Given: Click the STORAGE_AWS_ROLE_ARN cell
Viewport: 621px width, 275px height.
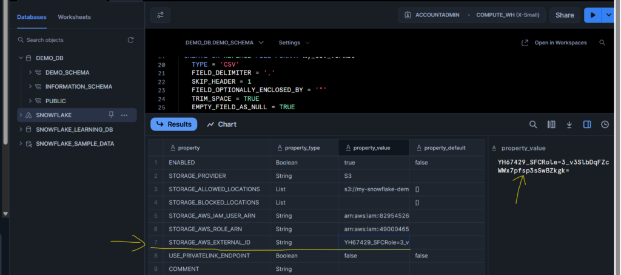Looking at the screenshot, I should point(217,229).
